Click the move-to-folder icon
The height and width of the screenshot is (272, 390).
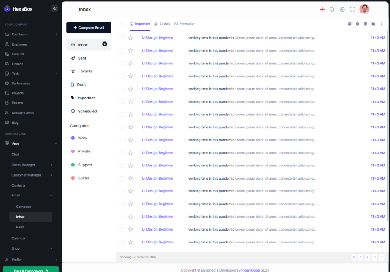point(373,24)
